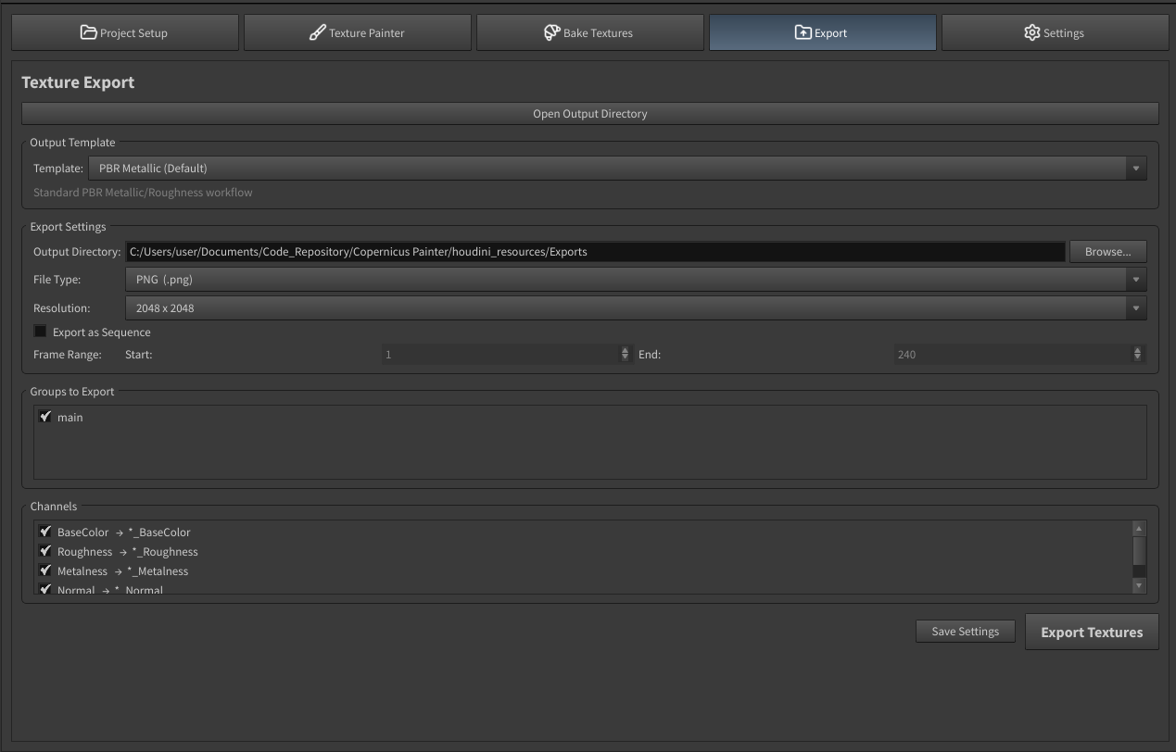The width and height of the screenshot is (1176, 752).
Task: Click the folder icon on Project Setup tab
Action: (88, 32)
